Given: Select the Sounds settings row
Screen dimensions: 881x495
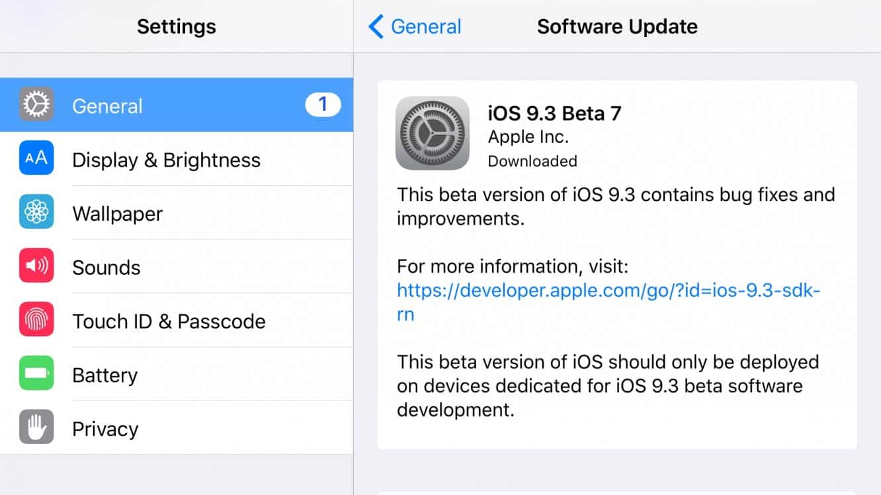Looking at the screenshot, I should tap(106, 268).
